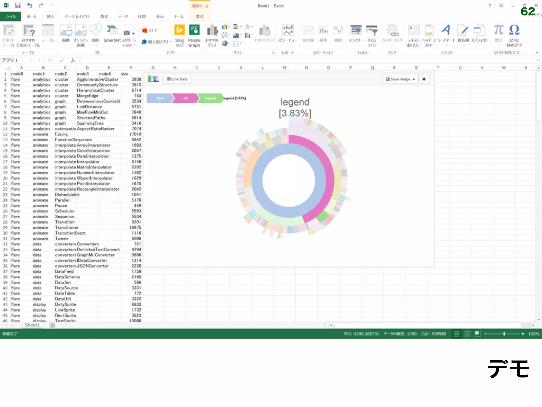The width and height of the screenshot is (542, 407).
Task: Click the Link Data button
Action: pos(177,79)
